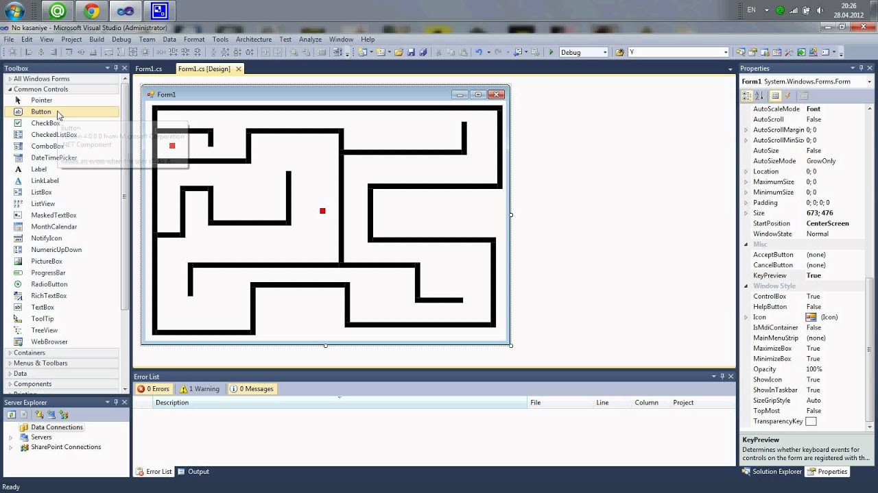Expand the Servers node in Server Explorer

10,437
